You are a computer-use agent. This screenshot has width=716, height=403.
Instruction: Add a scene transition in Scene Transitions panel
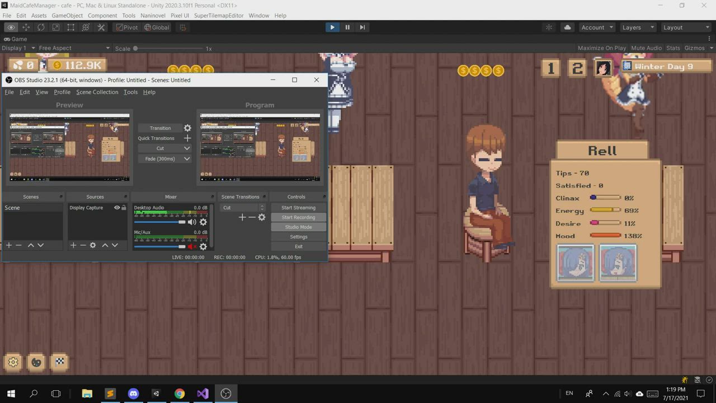pos(242,217)
